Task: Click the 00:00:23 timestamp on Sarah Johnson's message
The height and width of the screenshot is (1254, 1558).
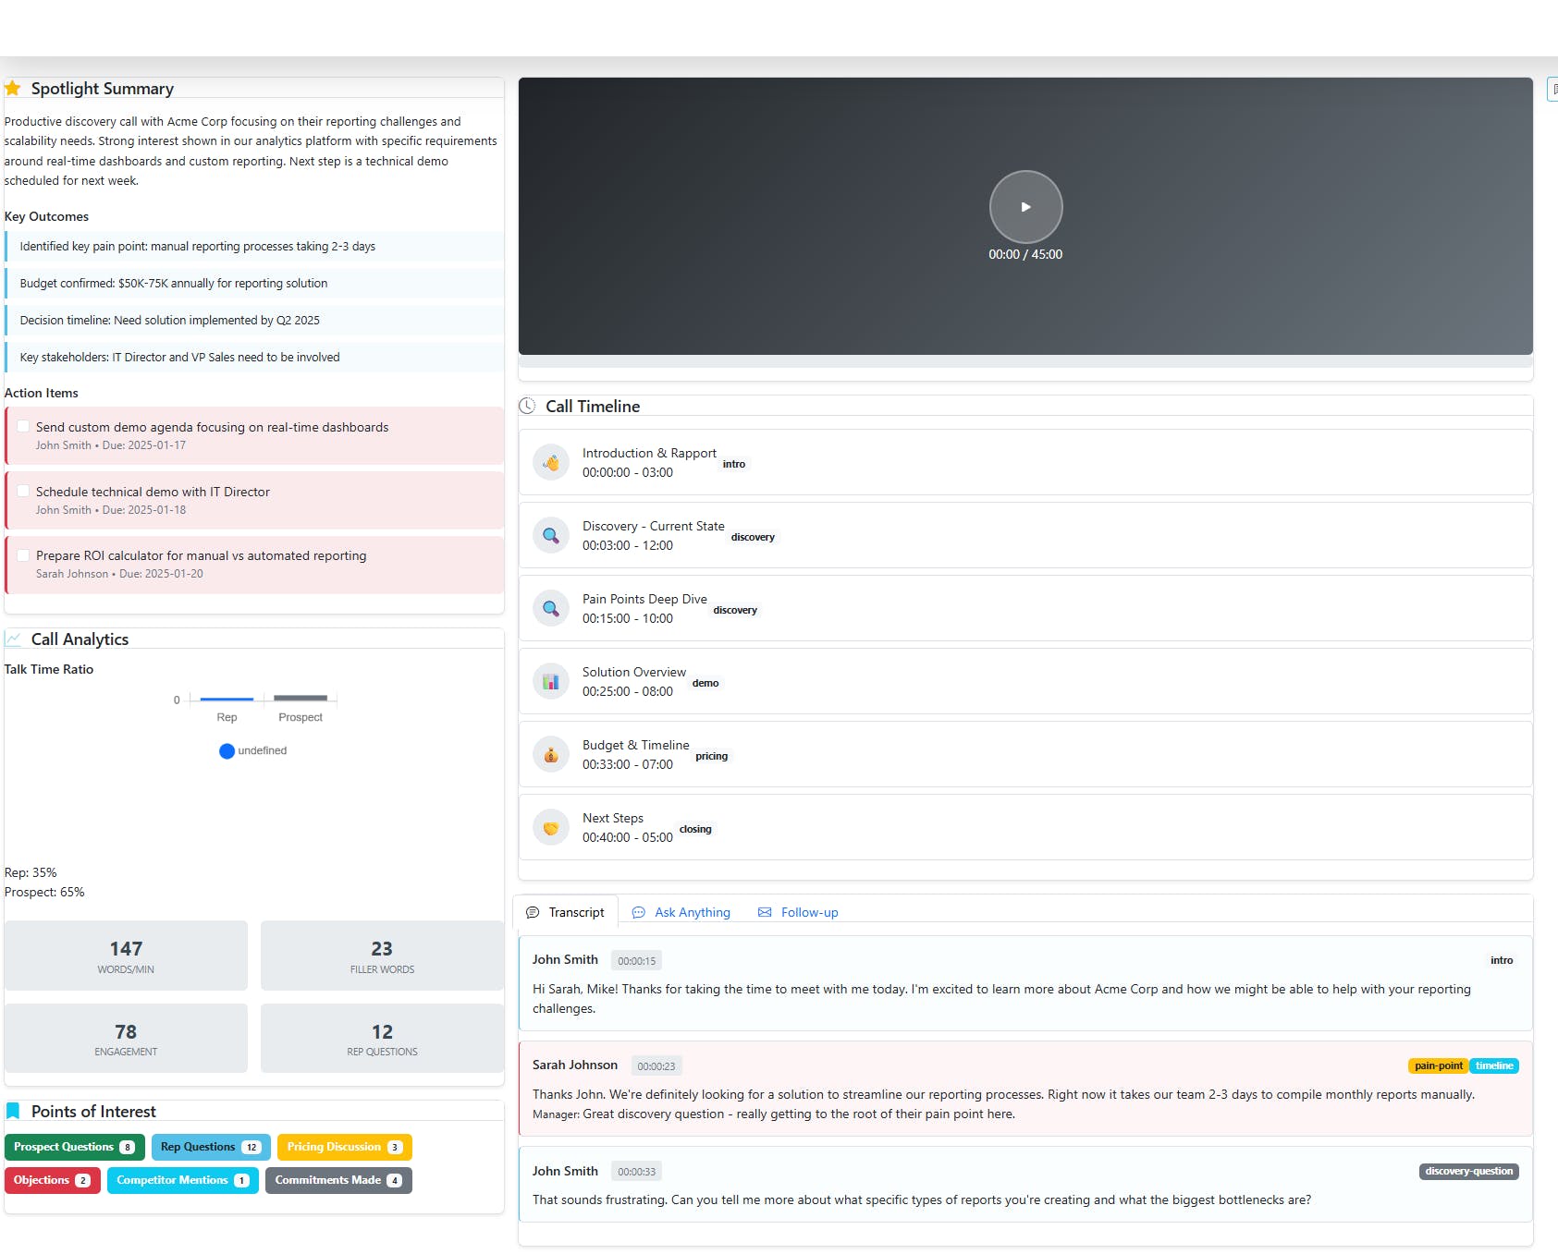Action: (x=656, y=1066)
